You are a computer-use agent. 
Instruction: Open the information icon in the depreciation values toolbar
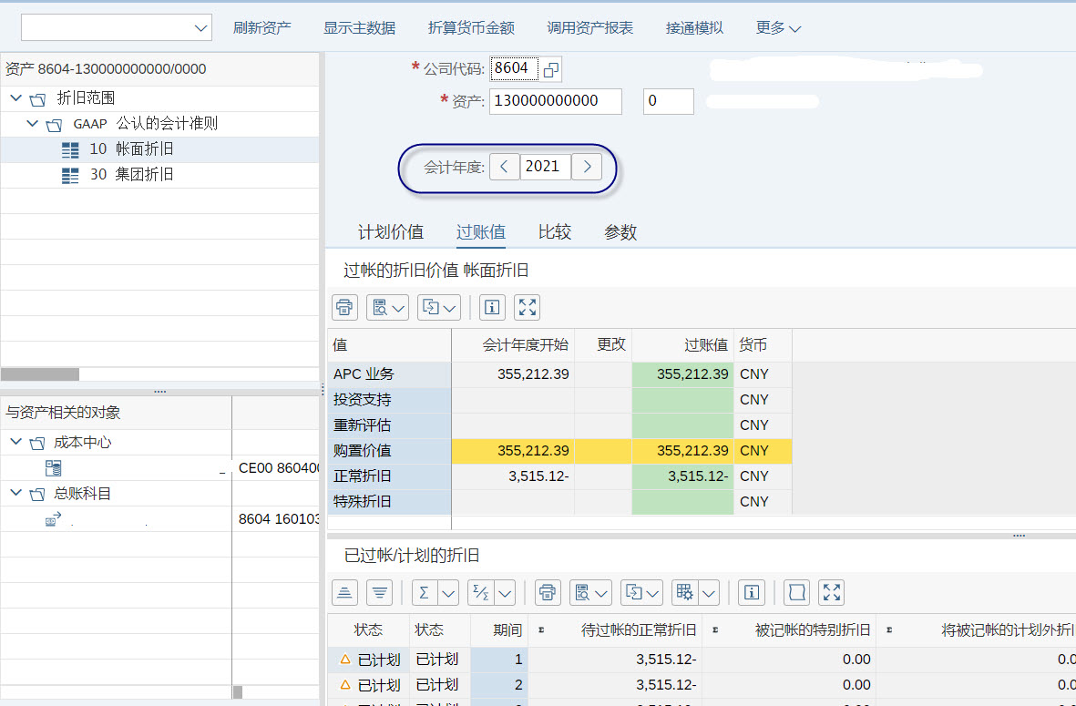coord(491,307)
